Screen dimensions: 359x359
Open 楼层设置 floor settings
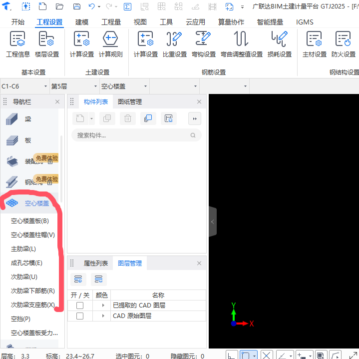[47, 44]
